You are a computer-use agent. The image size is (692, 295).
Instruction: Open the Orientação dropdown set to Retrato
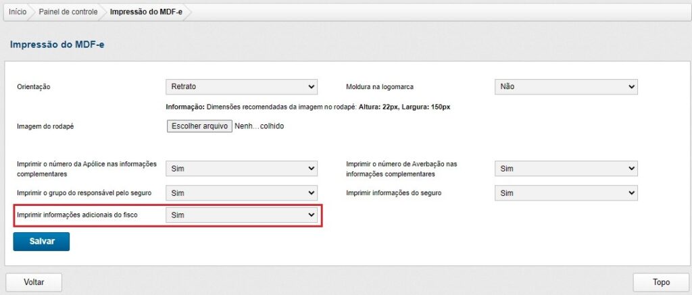click(241, 87)
